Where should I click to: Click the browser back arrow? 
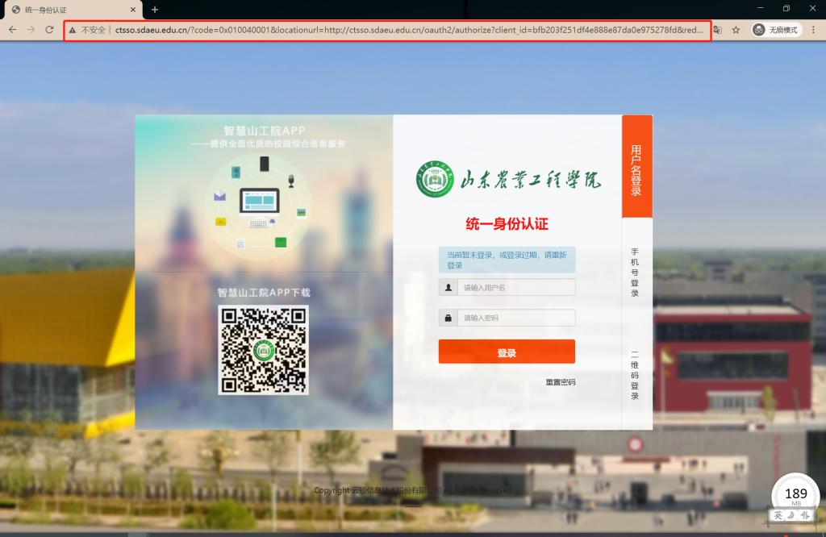point(12,30)
